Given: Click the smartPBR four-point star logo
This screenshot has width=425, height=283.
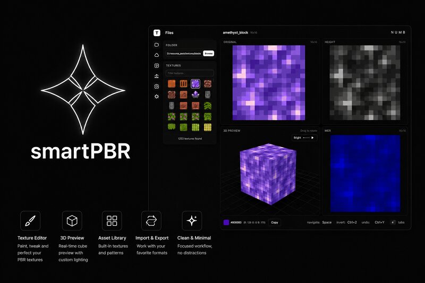Looking at the screenshot, I should pos(83,90).
